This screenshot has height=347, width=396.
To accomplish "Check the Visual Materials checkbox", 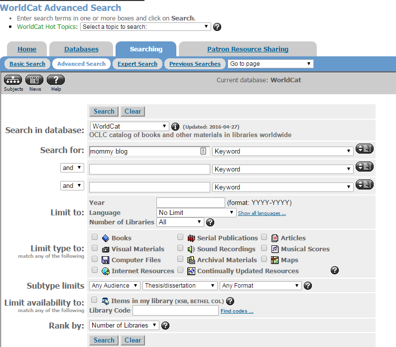I will point(95,248).
